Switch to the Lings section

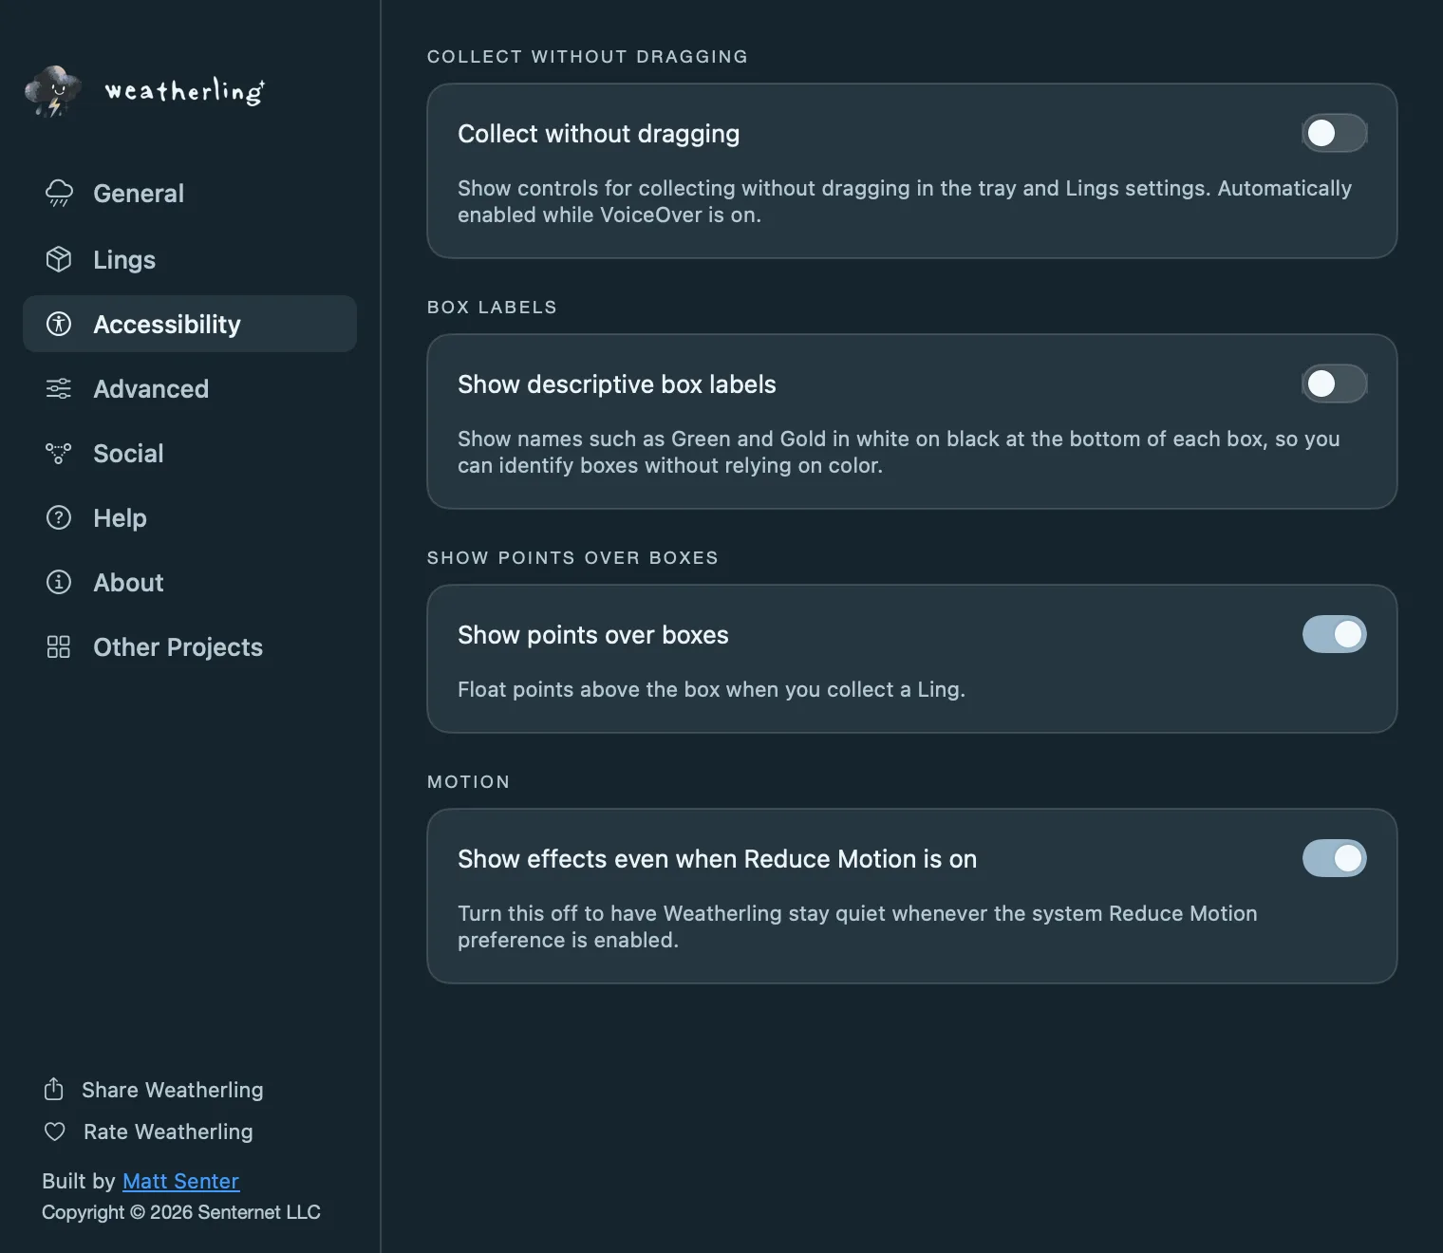tap(190, 259)
